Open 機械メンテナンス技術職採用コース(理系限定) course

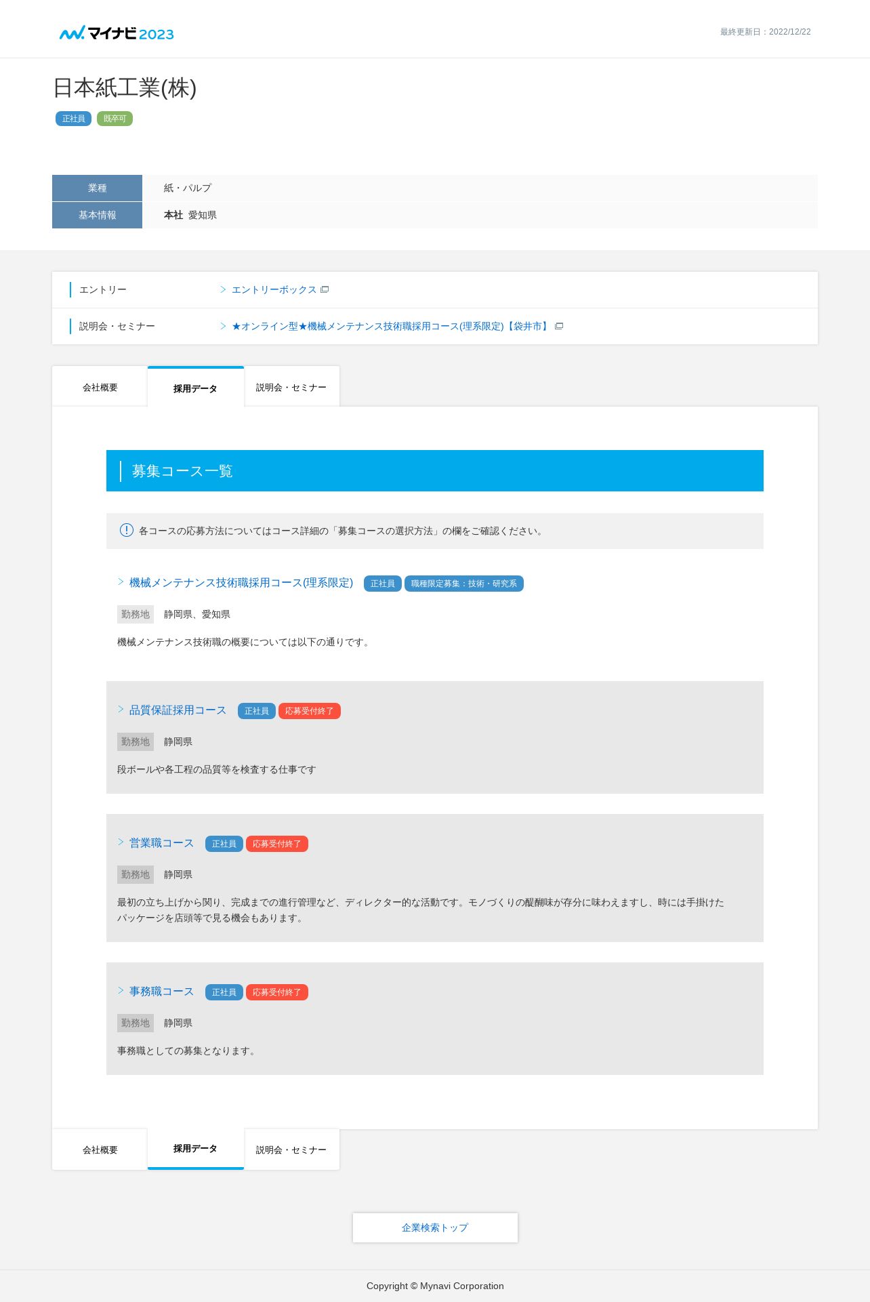(241, 582)
